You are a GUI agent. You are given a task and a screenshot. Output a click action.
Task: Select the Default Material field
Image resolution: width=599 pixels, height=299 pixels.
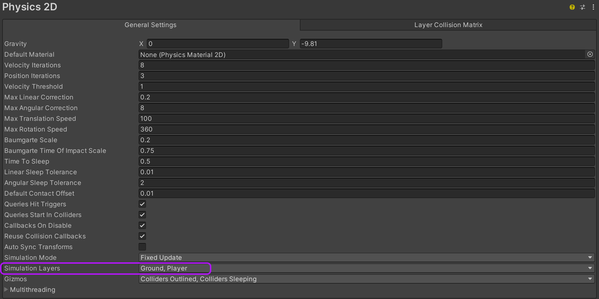pos(362,54)
